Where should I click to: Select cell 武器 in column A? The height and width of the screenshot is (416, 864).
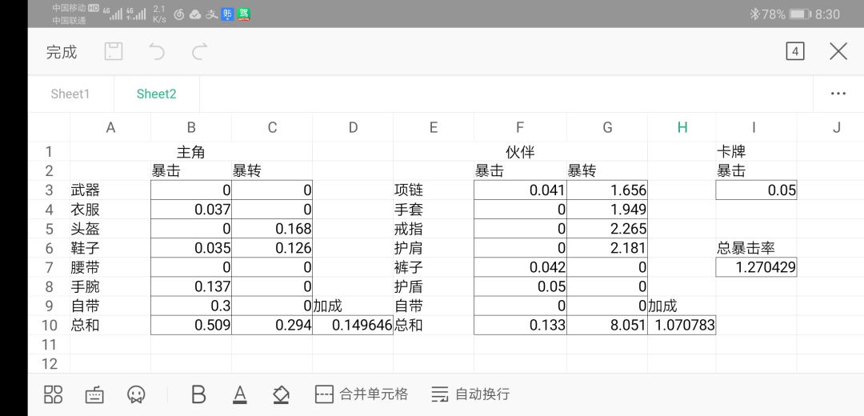[110, 190]
